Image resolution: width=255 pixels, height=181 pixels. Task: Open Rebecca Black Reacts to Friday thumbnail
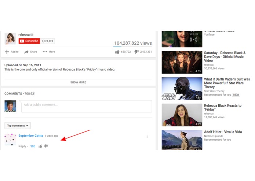[x=182, y=115]
